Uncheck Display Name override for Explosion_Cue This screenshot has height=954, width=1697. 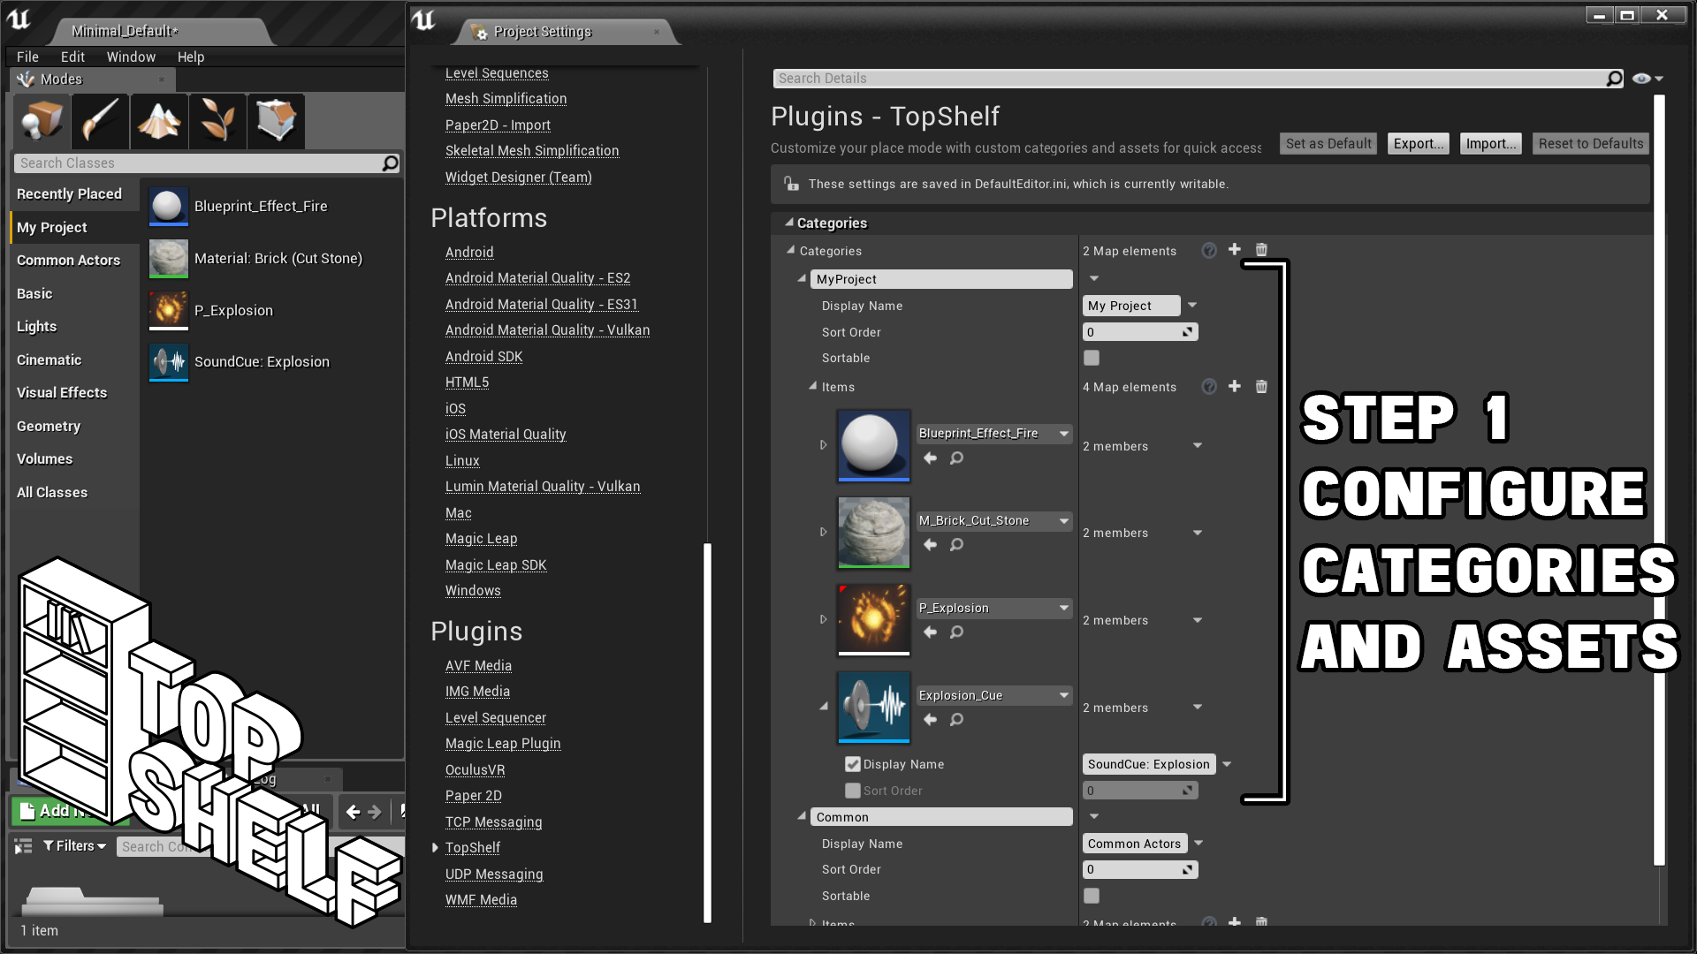click(852, 764)
